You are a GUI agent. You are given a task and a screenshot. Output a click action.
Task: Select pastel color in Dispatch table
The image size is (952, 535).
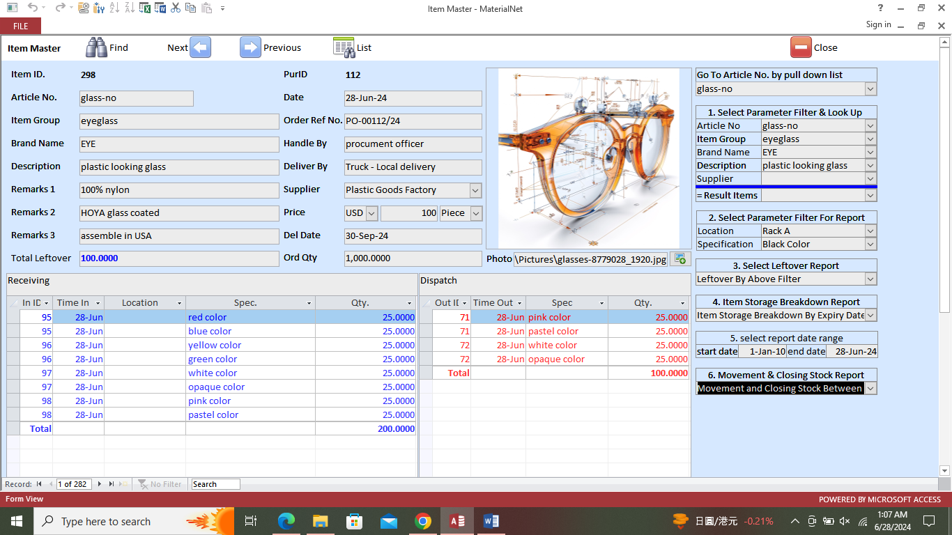click(553, 331)
